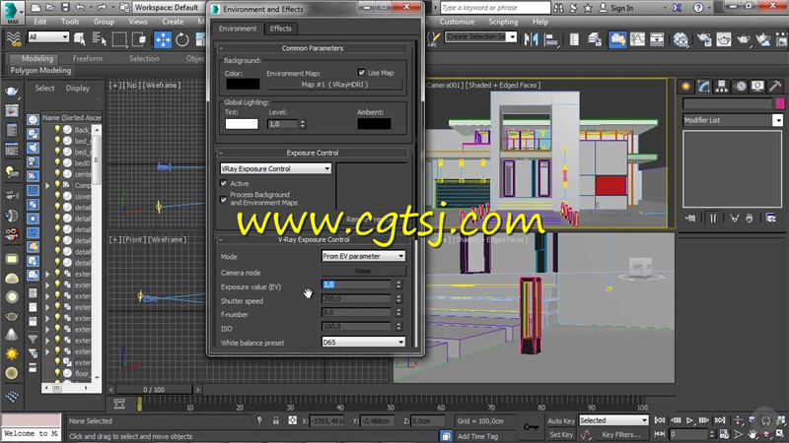This screenshot has width=789, height=443.
Task: Click the Open File folder icon
Action: (x=50, y=8)
